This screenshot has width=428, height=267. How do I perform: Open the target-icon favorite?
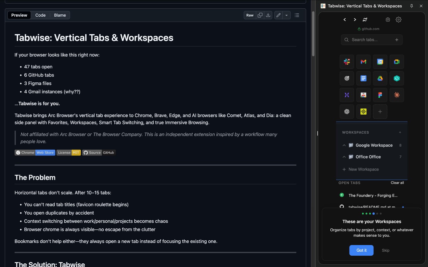pos(347,78)
